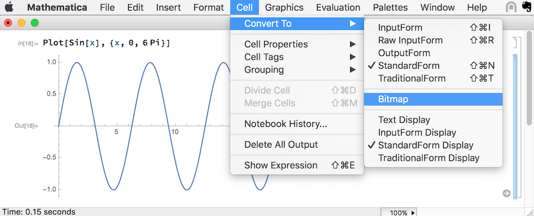534x216 pixels.
Task: Open the Apple menu
Action: coord(9,7)
